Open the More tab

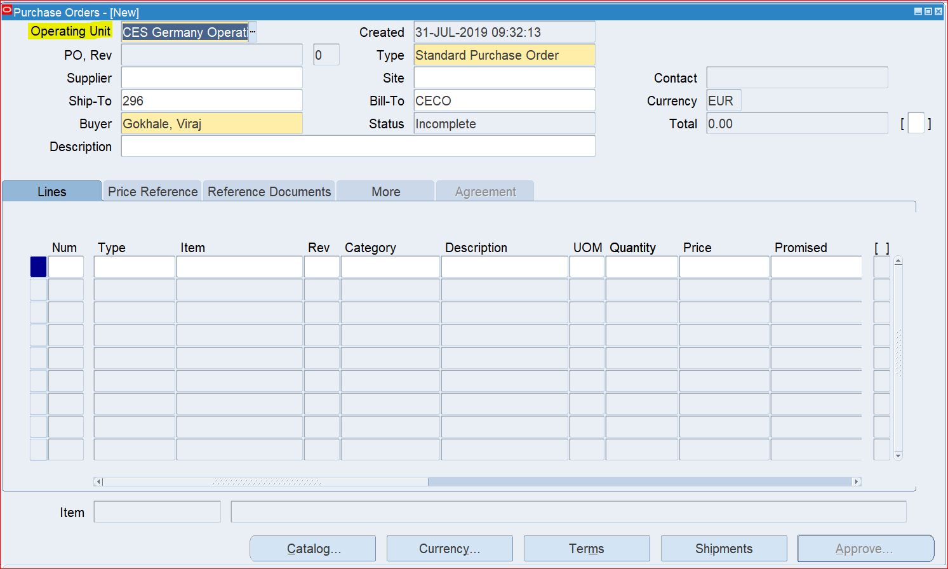coord(385,191)
